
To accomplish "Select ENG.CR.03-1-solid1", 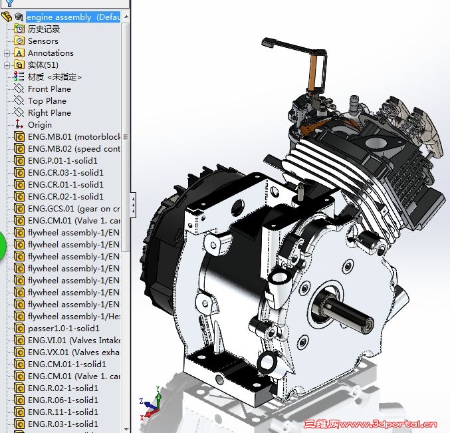I will tap(65, 172).
